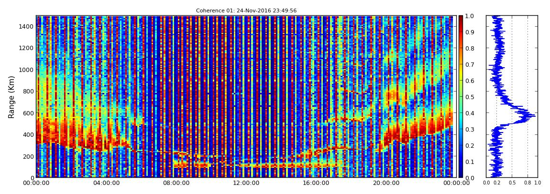Click the colorbar 0.9 tick label
The width and height of the screenshot is (550, 194).
(469, 32)
